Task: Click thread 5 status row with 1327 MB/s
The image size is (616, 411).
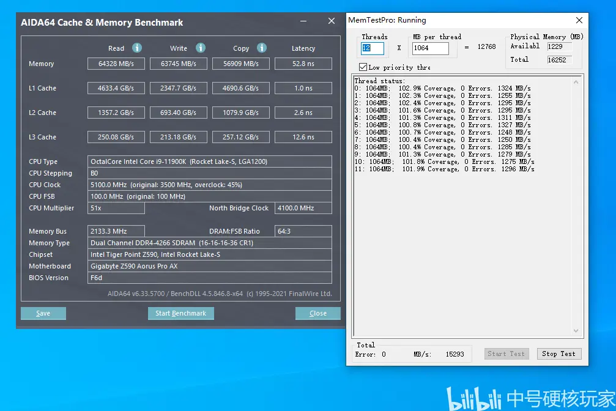Action: (x=442, y=125)
